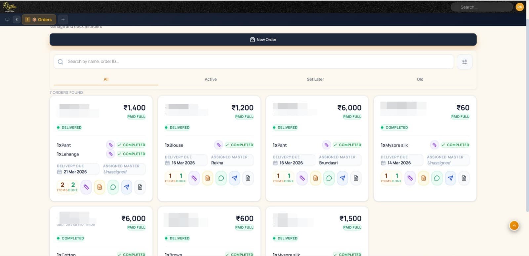Click the orange scroll-to-top arrow button
This screenshot has height=256, width=529.
pyautogui.click(x=514, y=225)
